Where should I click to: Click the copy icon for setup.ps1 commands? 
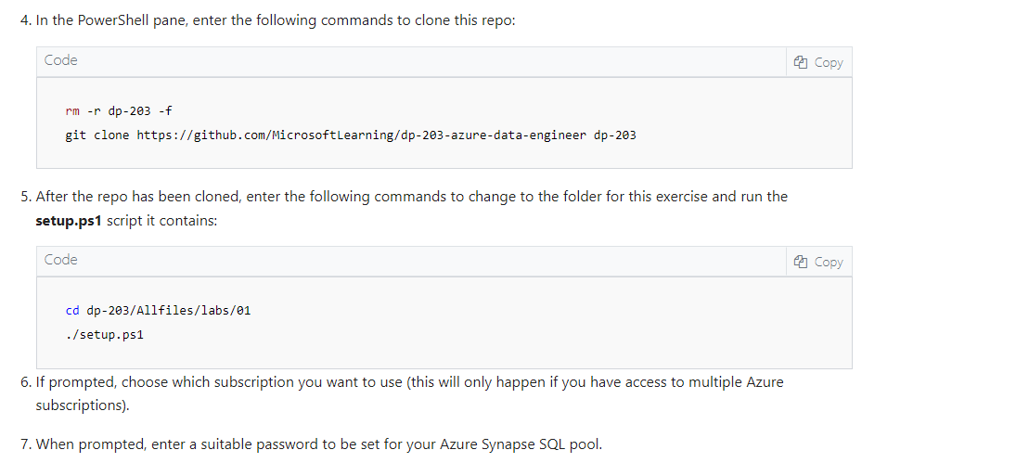pos(800,262)
